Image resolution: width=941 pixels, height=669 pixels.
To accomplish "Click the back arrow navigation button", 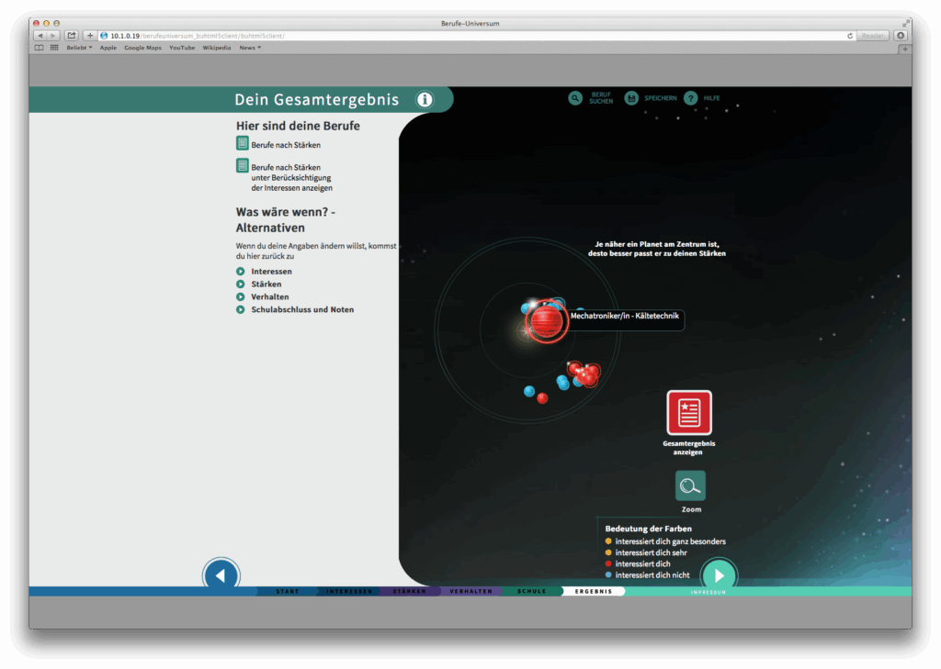I will point(221,575).
